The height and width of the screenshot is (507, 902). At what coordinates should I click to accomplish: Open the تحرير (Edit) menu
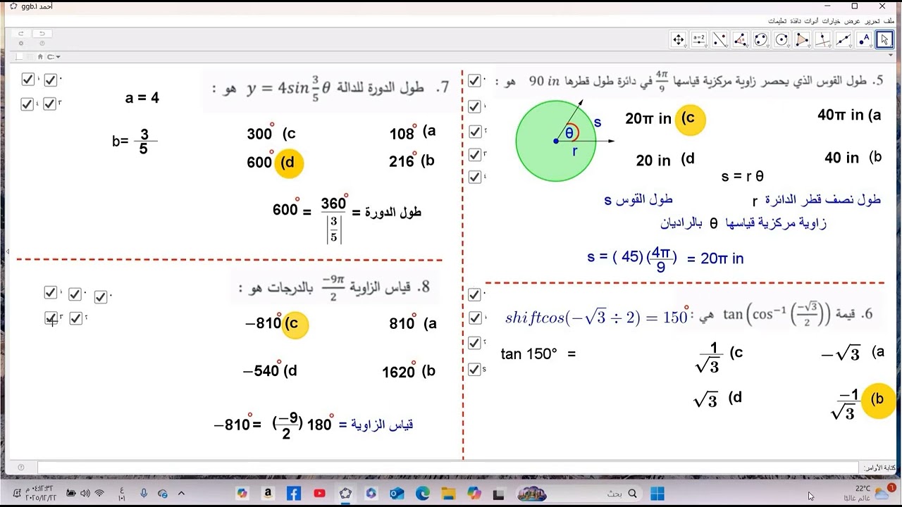(x=872, y=21)
